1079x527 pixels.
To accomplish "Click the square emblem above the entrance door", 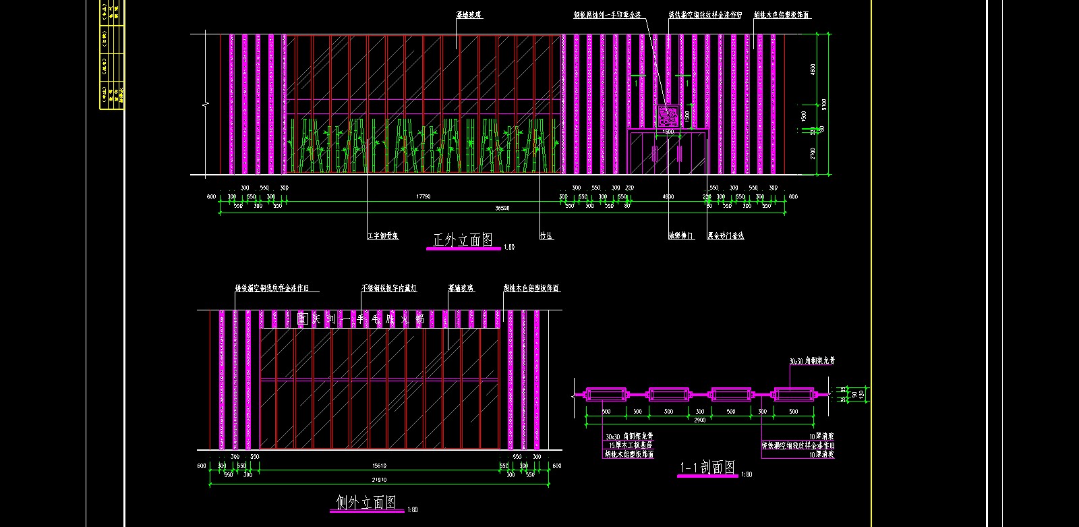I will coord(668,117).
